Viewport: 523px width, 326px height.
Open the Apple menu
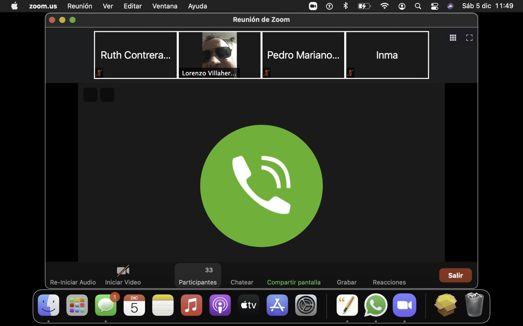(14, 6)
